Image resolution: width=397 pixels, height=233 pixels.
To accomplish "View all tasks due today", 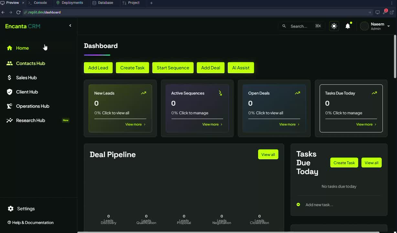I will (371, 163).
